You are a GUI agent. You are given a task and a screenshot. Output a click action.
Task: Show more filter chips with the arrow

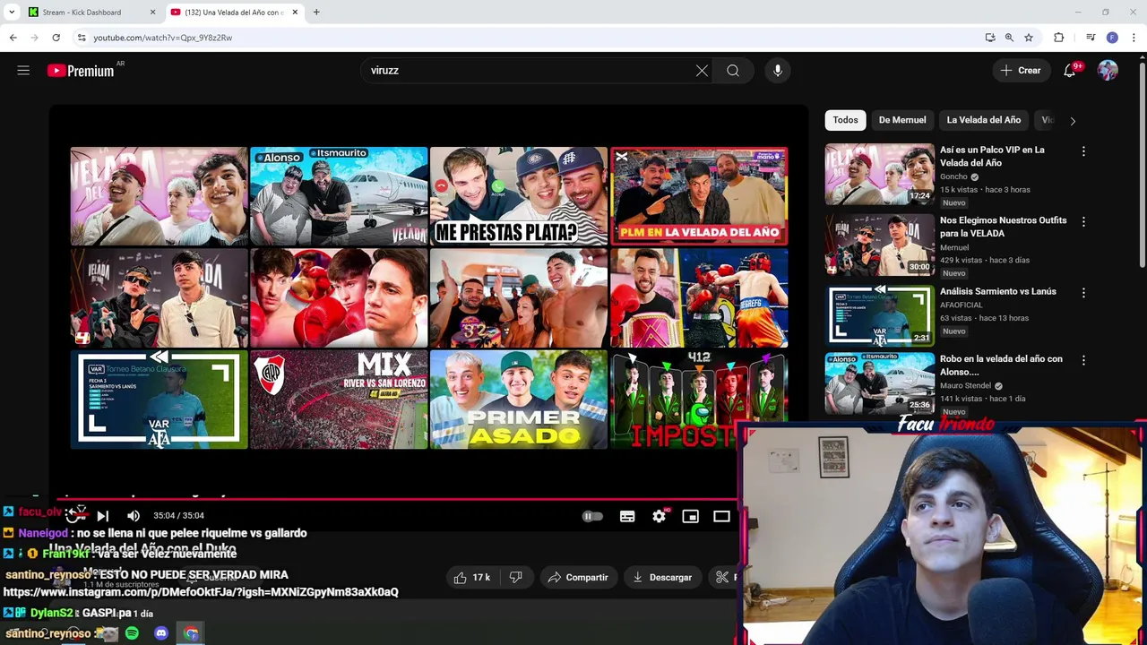(1073, 121)
